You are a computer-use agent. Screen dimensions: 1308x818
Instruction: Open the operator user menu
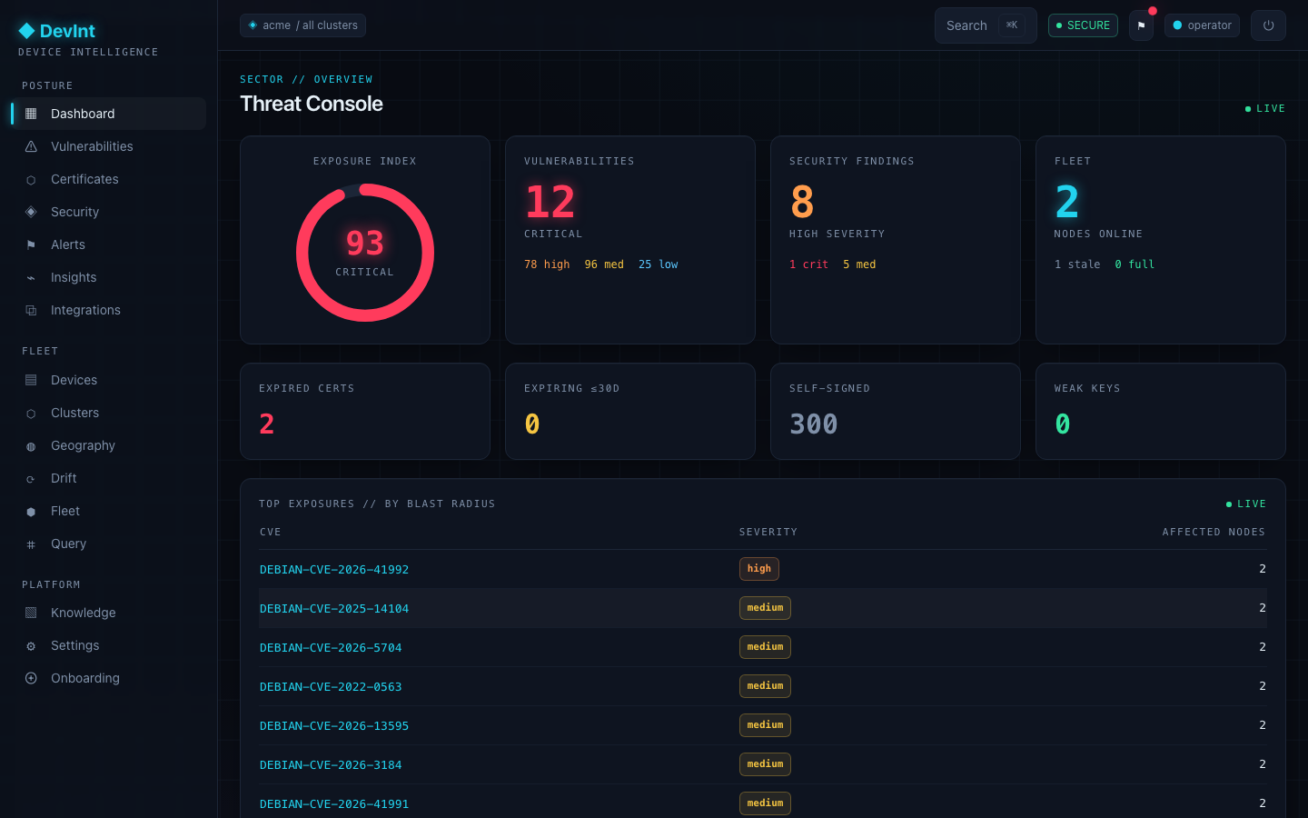(x=1202, y=25)
